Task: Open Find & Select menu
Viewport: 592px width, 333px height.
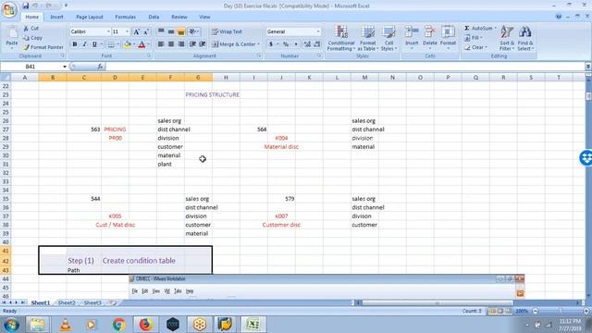Action: point(525,38)
